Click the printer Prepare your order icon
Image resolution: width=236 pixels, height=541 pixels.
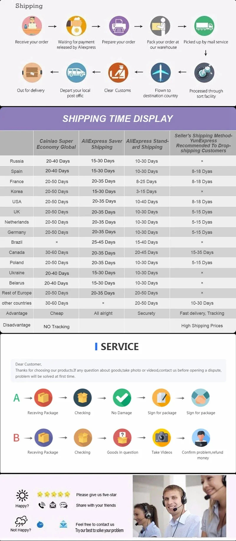pos(119,26)
